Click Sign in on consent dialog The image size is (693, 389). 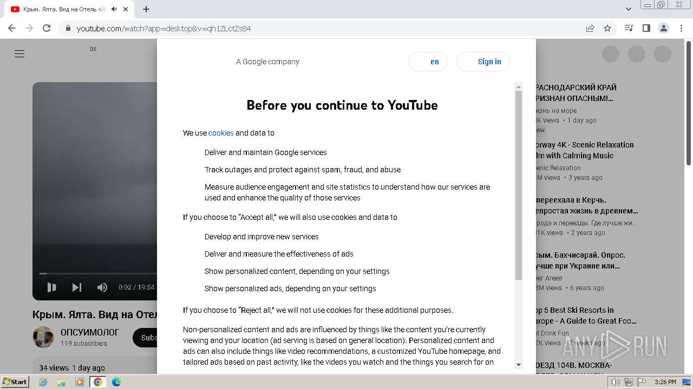point(483,62)
